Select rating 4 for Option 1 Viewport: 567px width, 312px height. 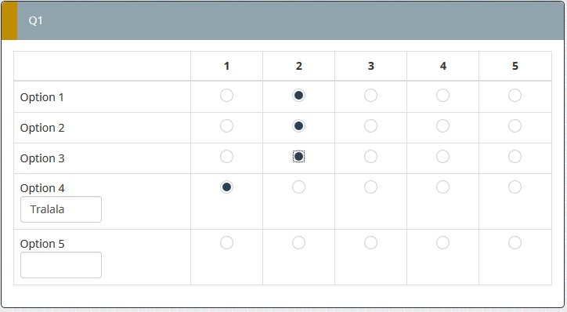pos(442,96)
